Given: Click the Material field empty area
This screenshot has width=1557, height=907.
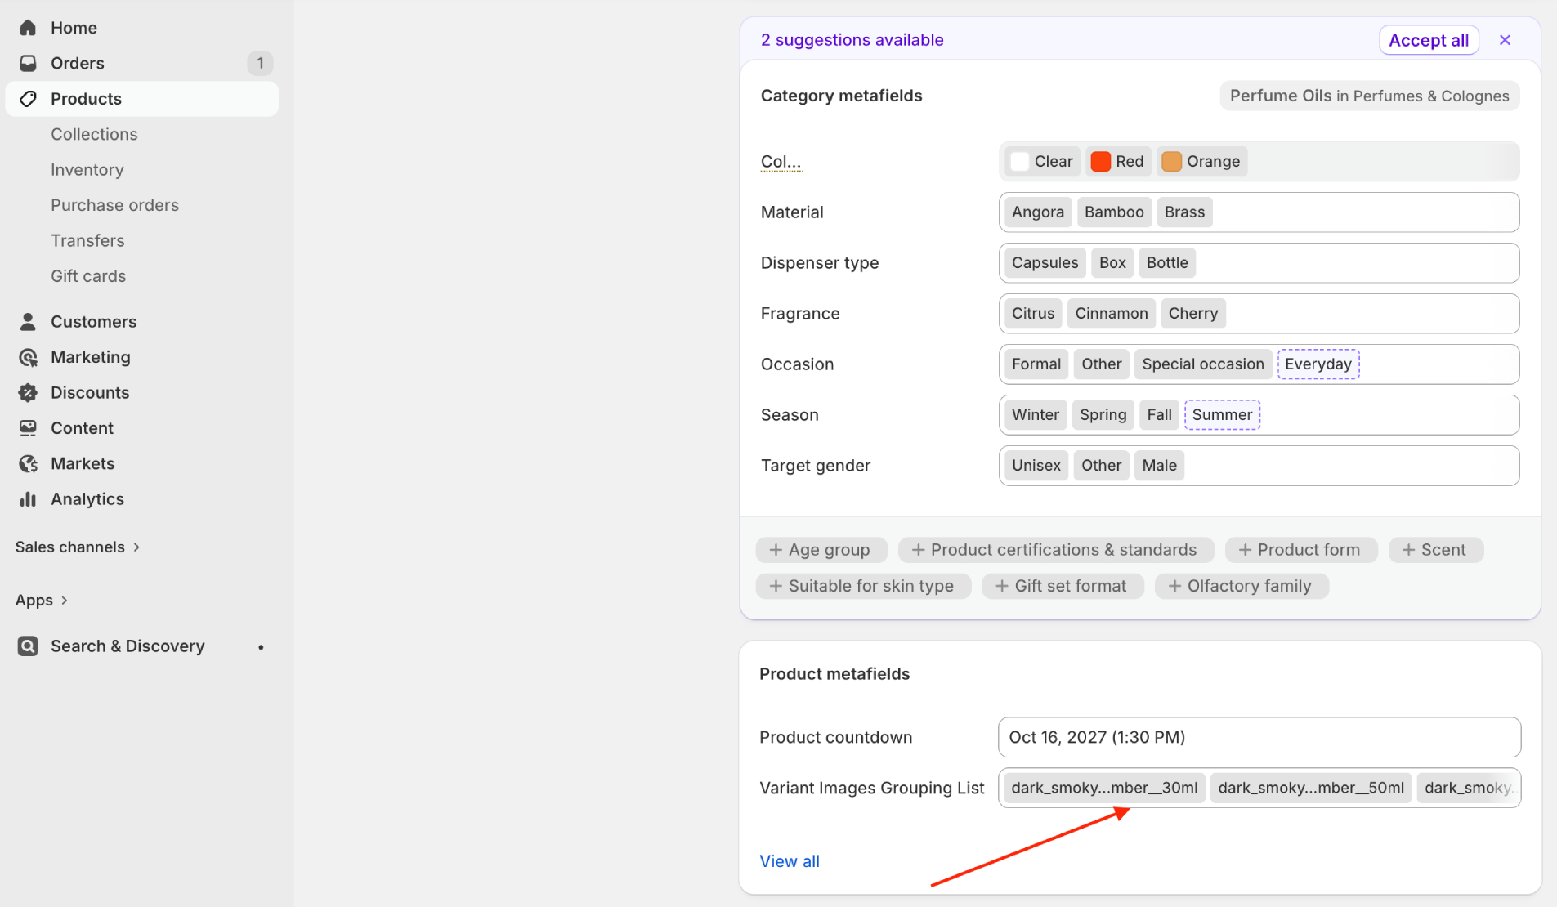Looking at the screenshot, I should (1365, 212).
